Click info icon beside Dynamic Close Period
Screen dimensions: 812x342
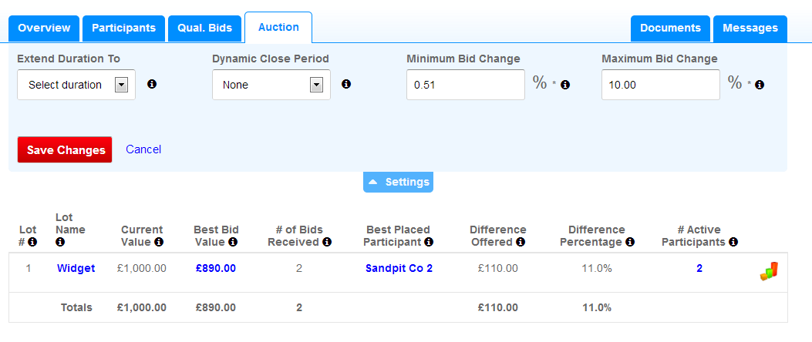(x=346, y=84)
